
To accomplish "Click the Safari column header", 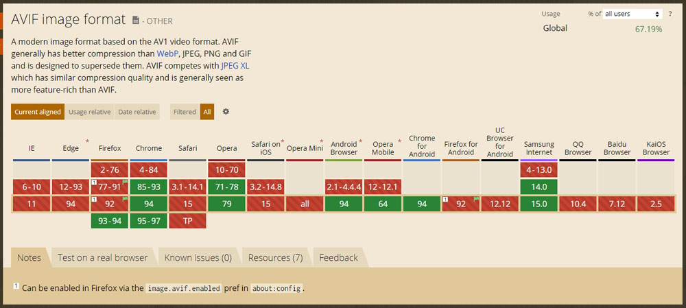I will pyautogui.click(x=188, y=148).
